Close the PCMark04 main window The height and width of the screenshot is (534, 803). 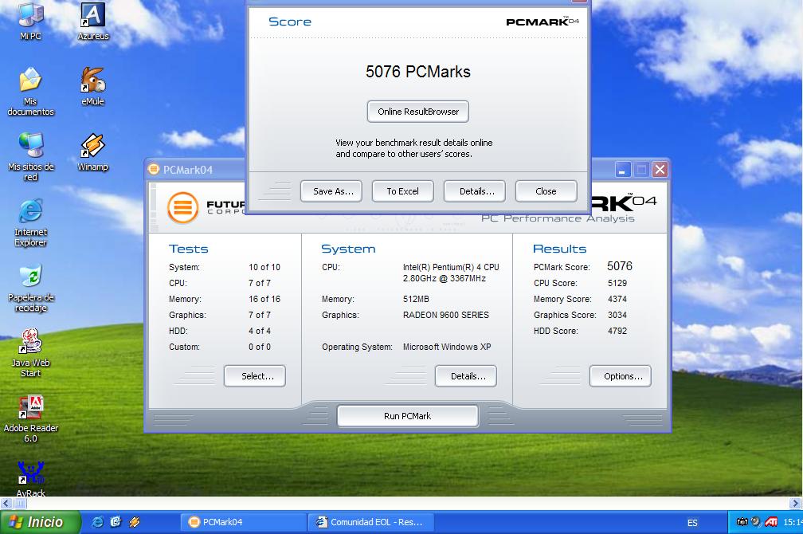coord(660,170)
